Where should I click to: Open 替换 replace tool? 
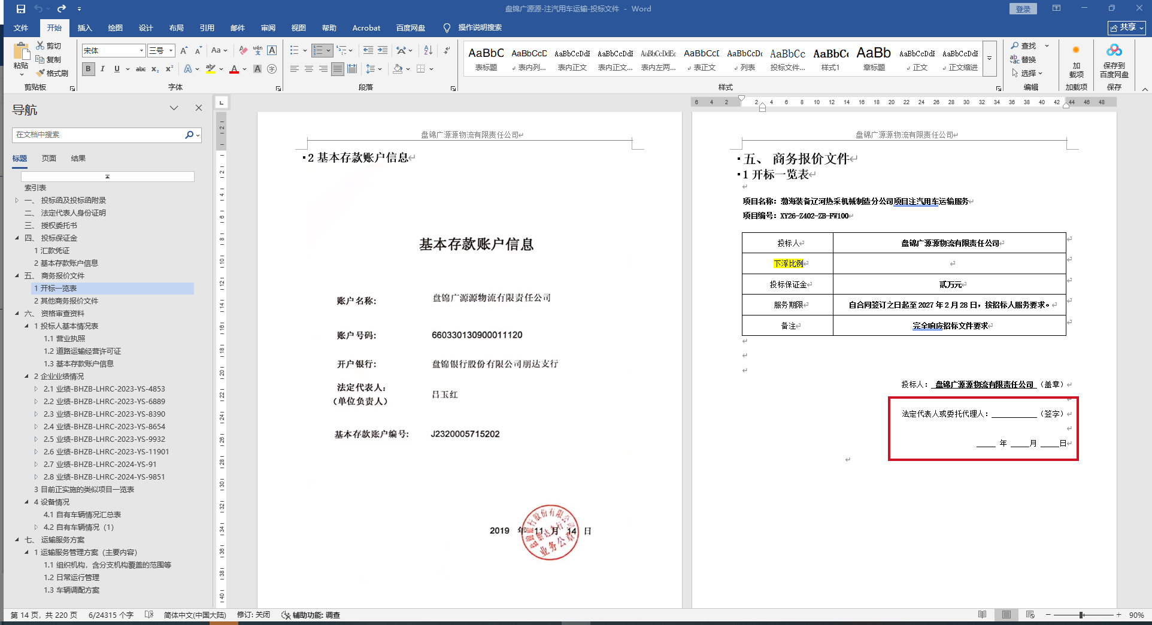point(1023,59)
